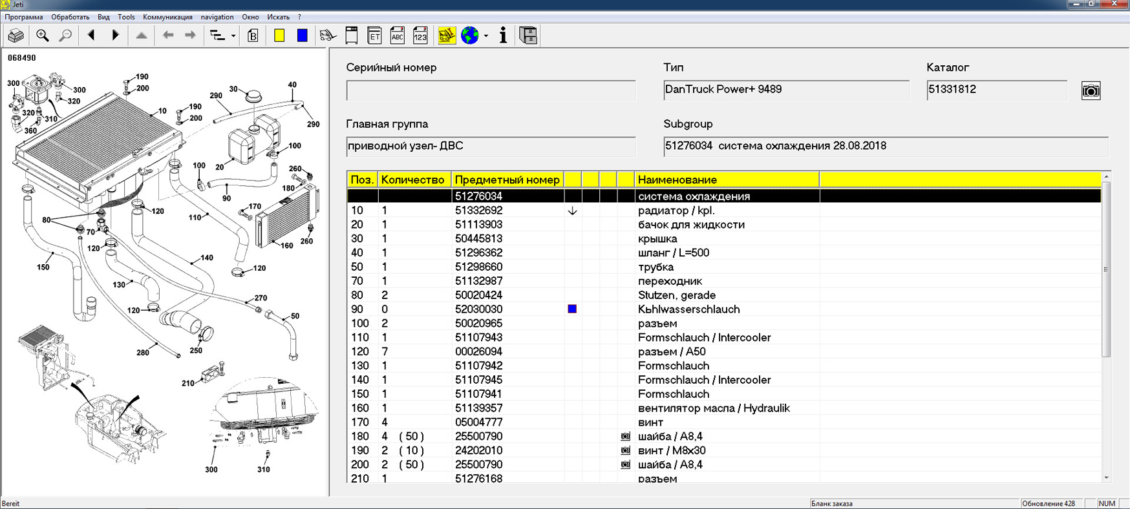This screenshot has width=1130, height=509.
Task: Click the print icon in toolbar
Action: coord(16,36)
